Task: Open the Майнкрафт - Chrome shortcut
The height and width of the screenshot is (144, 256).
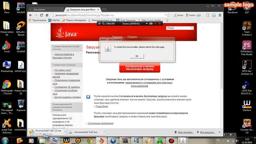Action: (x=7, y=87)
